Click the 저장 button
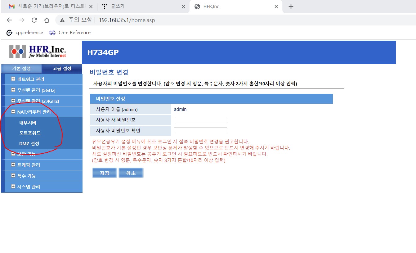The height and width of the screenshot is (253, 416). (x=105, y=173)
